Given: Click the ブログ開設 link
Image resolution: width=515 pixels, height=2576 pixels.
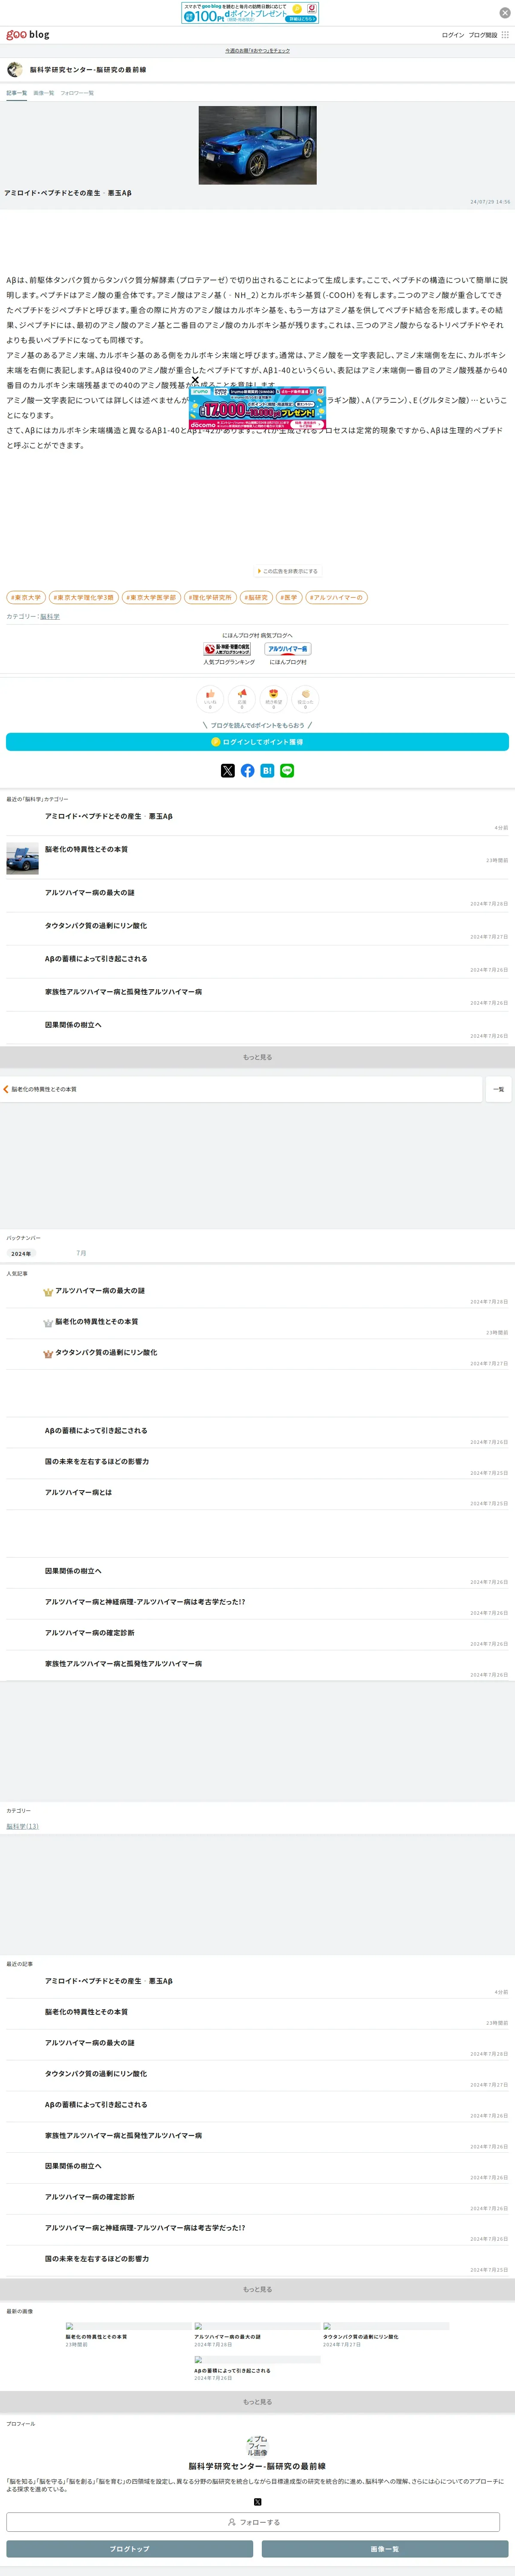Looking at the screenshot, I should [x=483, y=35].
